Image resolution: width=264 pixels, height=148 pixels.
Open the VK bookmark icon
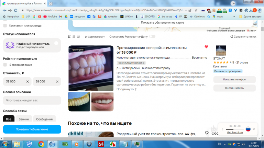pos(89,16)
